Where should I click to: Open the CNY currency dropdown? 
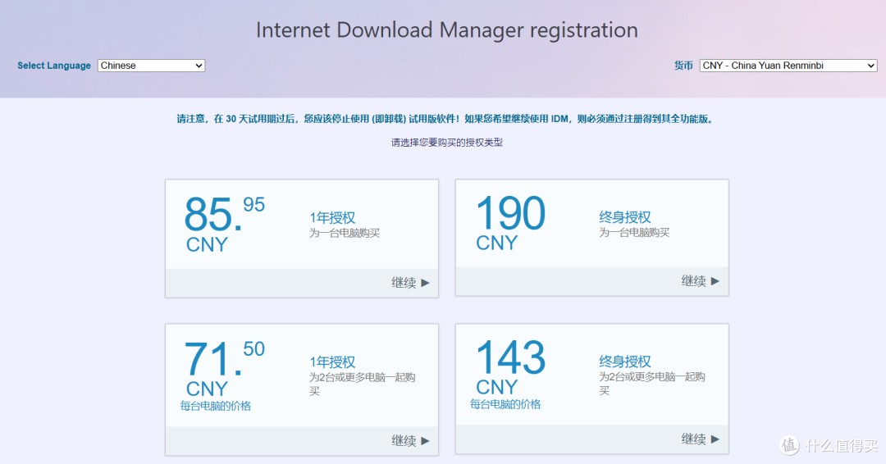(788, 66)
